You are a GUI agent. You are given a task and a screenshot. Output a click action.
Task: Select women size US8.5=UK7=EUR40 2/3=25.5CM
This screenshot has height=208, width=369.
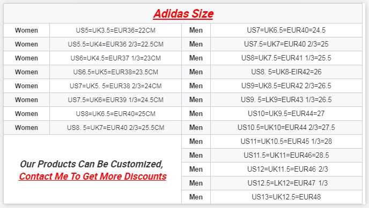point(115,128)
